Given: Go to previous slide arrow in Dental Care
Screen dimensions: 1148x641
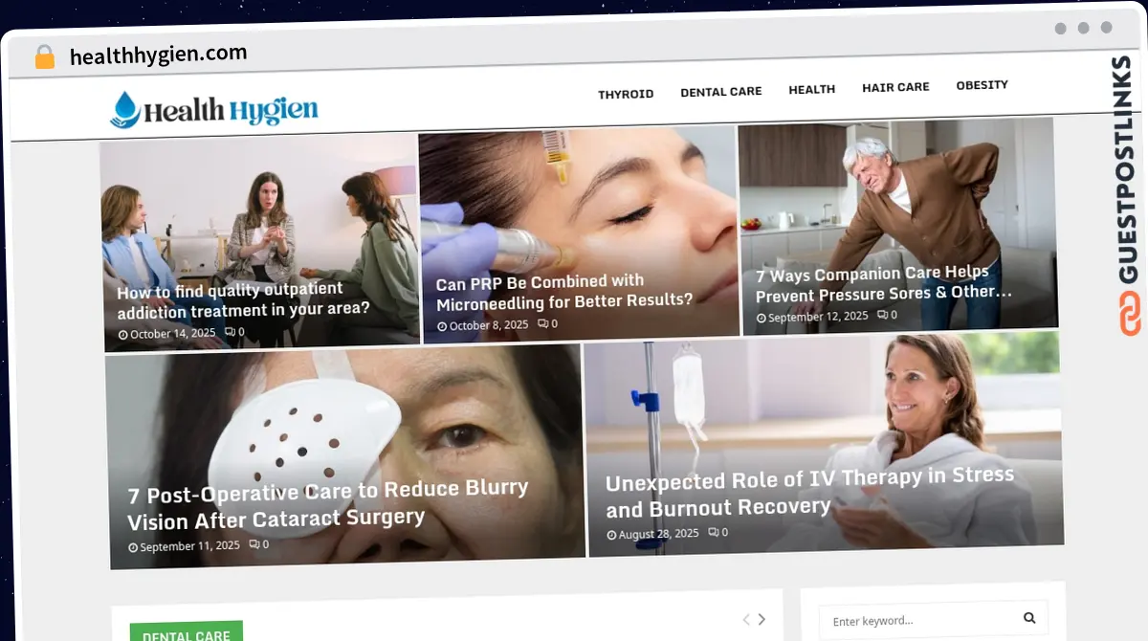Looking at the screenshot, I should pos(744,619).
